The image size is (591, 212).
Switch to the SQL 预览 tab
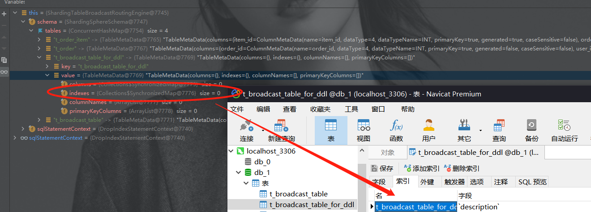[x=532, y=182]
